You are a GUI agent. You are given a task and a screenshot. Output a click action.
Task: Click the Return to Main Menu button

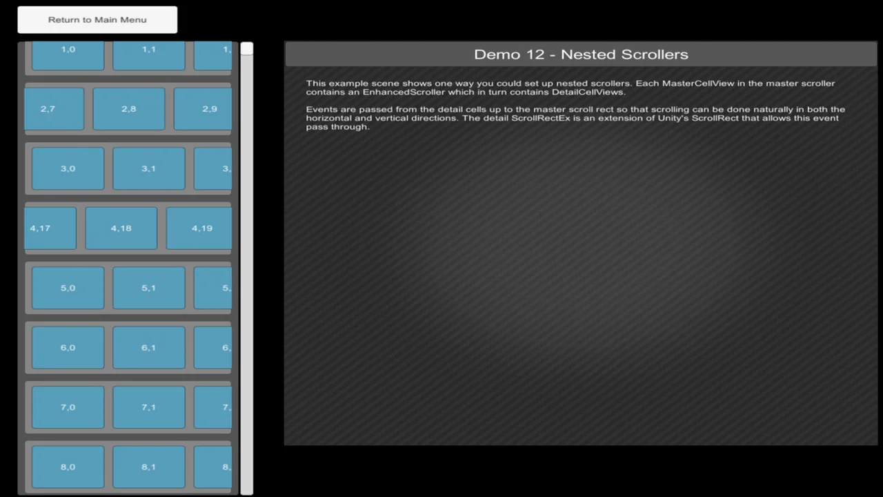coord(97,20)
